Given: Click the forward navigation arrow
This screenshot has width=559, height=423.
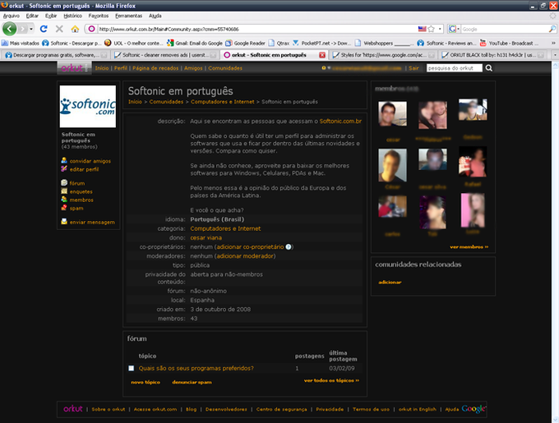Looking at the screenshot, I should point(22,29).
